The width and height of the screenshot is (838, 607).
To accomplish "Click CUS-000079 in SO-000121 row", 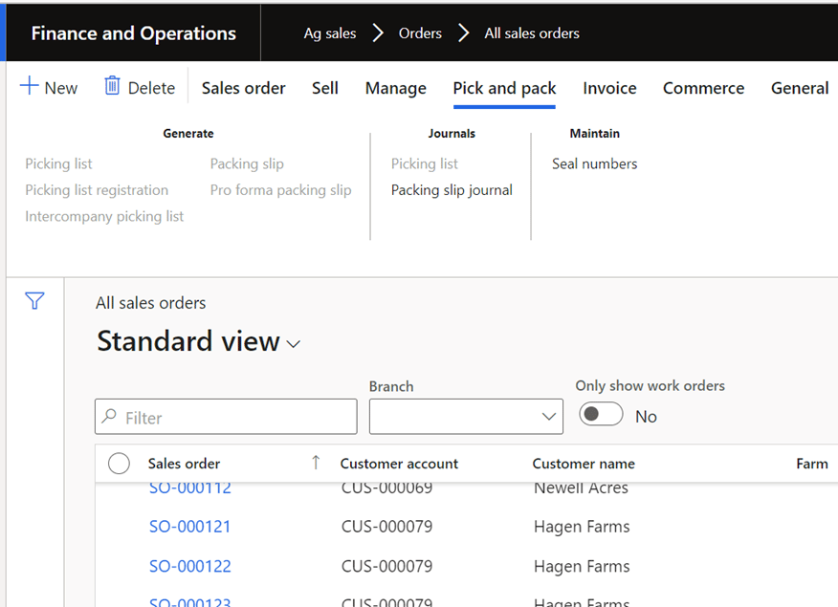I will tap(386, 527).
